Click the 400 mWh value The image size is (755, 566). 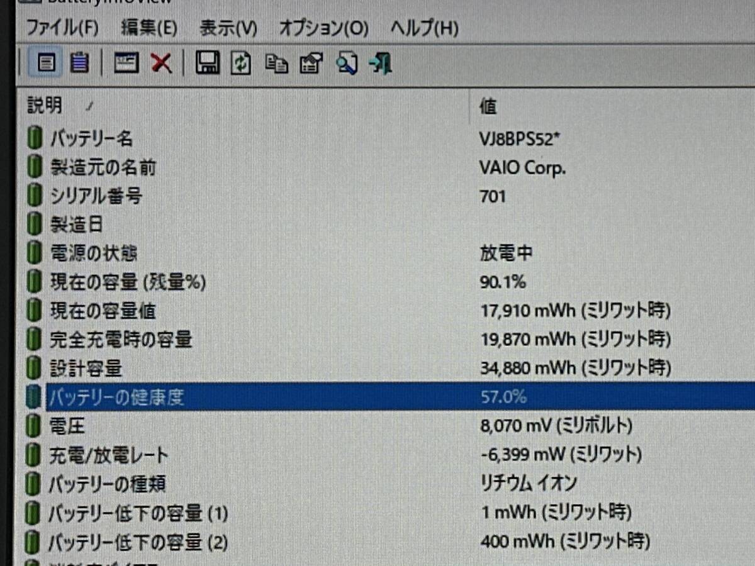pos(565,541)
